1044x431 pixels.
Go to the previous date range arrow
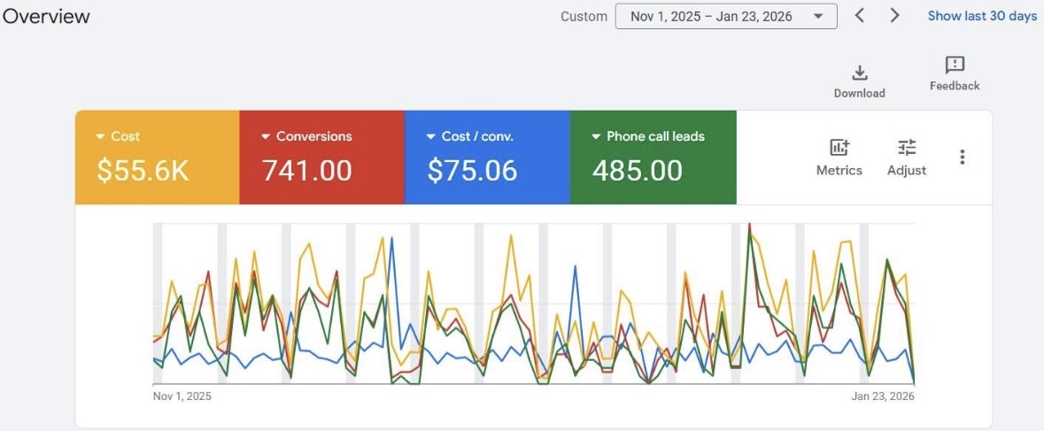[x=859, y=16]
